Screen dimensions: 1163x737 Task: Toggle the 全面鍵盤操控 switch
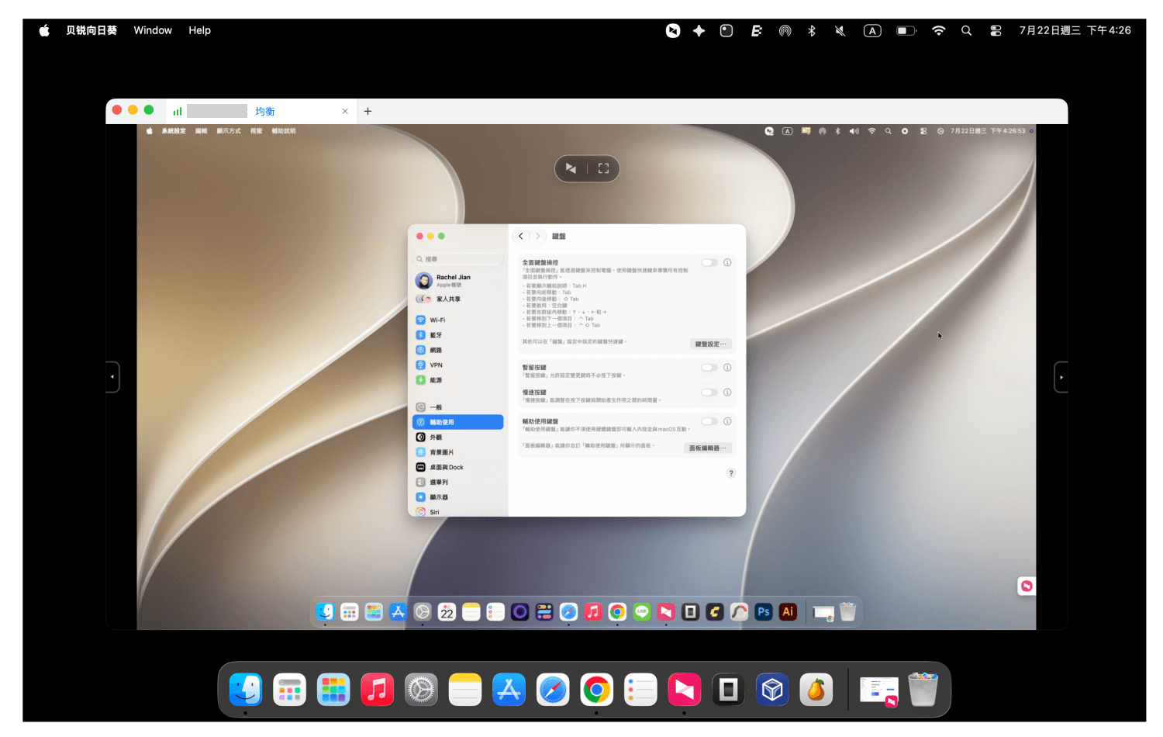[x=709, y=262]
